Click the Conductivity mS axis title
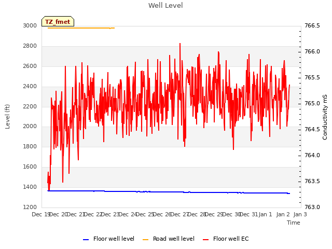The image size is (332, 249). coord(325,117)
